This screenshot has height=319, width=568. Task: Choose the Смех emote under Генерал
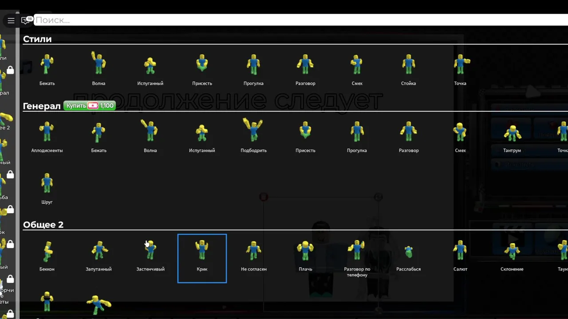coord(460,136)
